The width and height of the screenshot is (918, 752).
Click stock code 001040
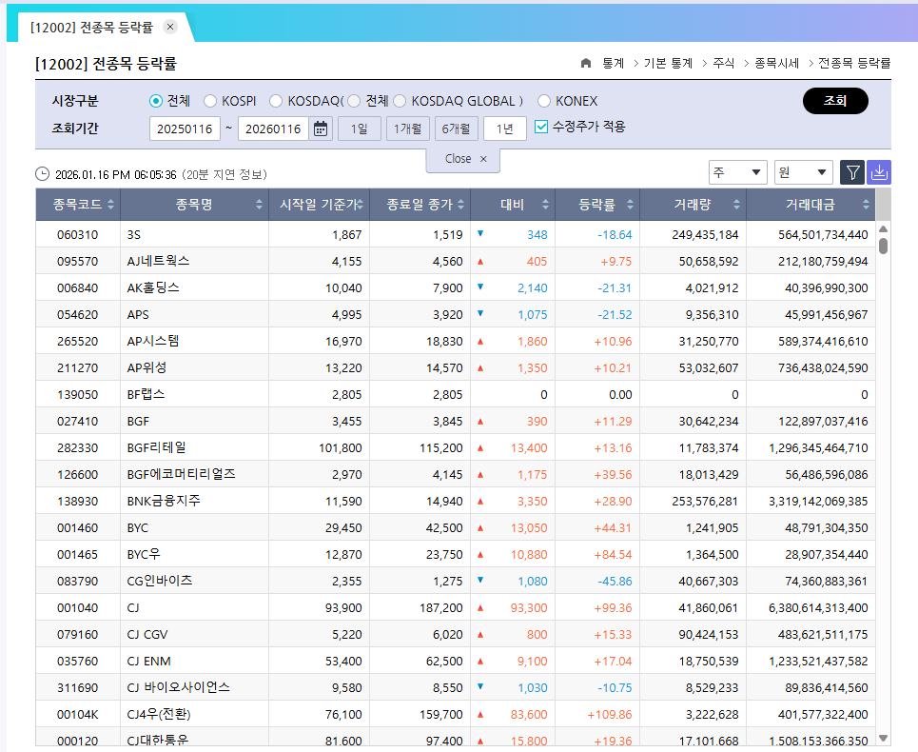(x=77, y=608)
